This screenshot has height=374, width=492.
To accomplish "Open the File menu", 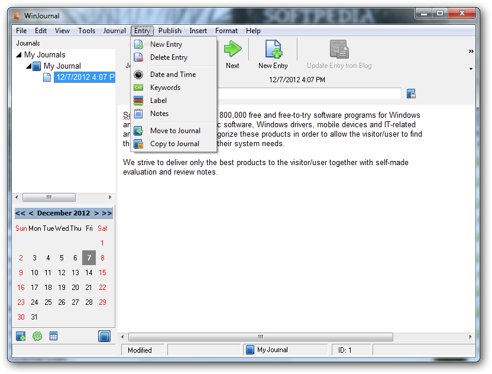I will pos(21,31).
